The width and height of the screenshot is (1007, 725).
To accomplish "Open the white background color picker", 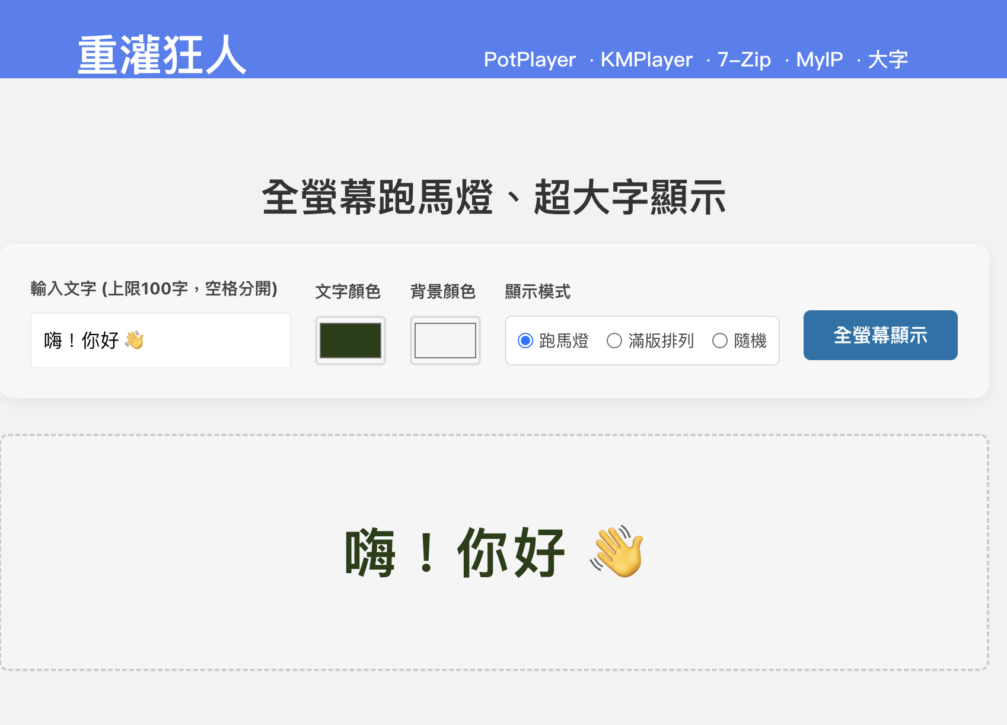I will tap(445, 341).
